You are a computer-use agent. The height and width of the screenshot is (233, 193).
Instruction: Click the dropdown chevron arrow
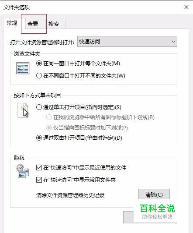(173, 42)
